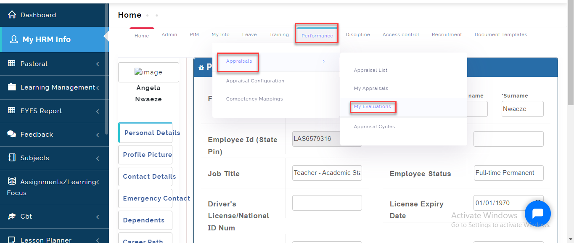Click the Feedback chat bubbles icon
Screen dimensions: 574x243
12,134
